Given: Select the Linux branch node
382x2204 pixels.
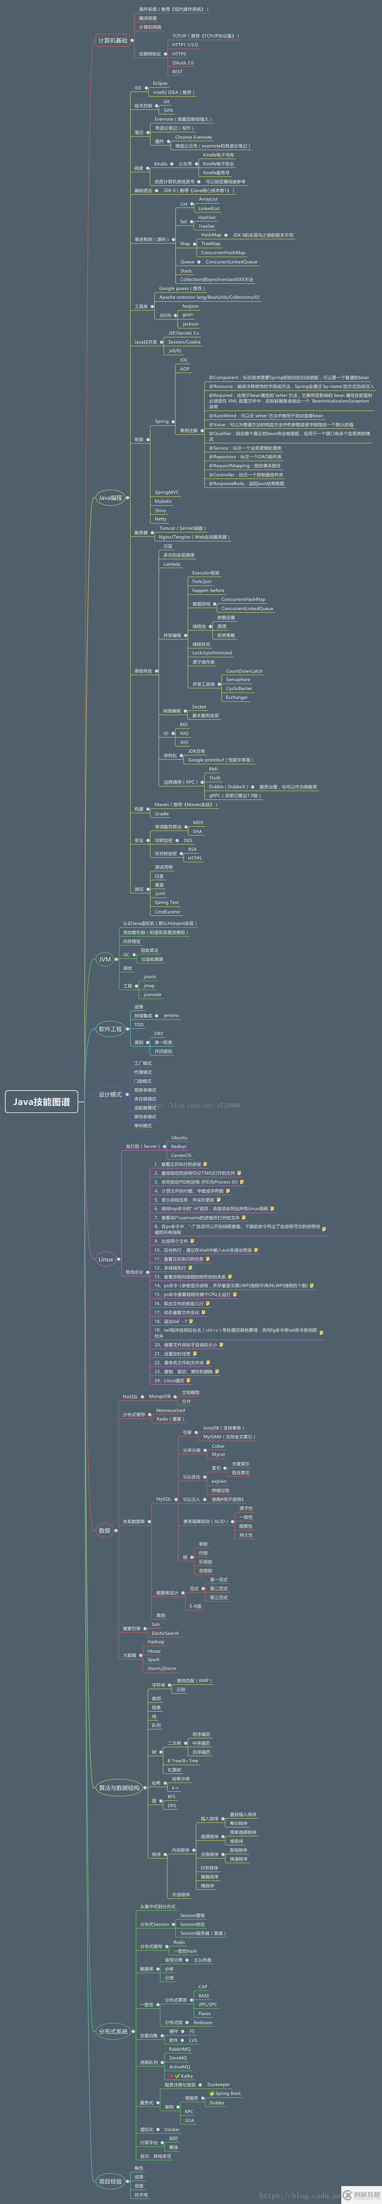Looking at the screenshot, I should [106, 1258].
